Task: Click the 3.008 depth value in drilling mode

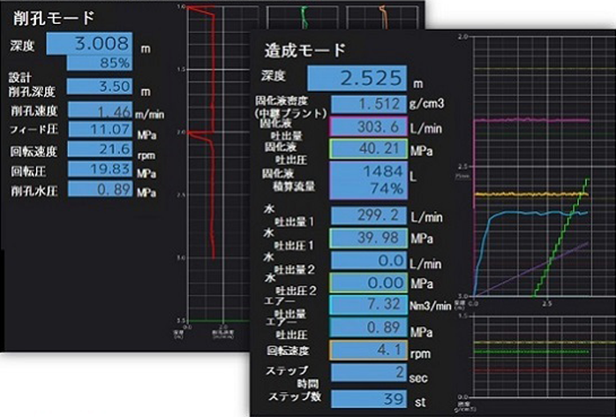Action: coord(87,45)
